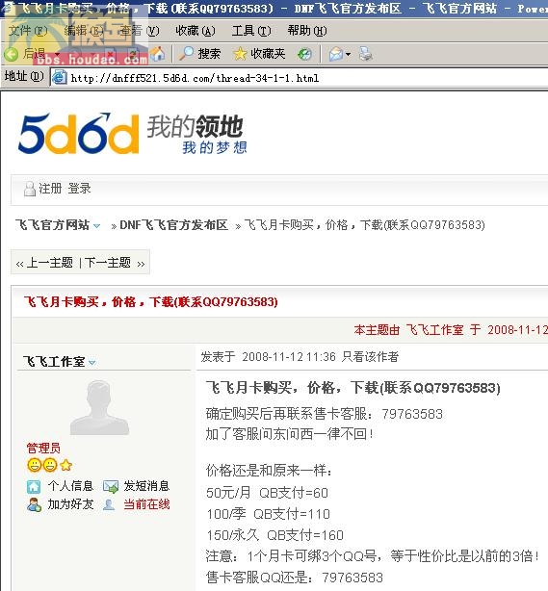The image size is (548, 591).
Task: Click price line 150/永久 QB支付=160
Action: click(274, 535)
